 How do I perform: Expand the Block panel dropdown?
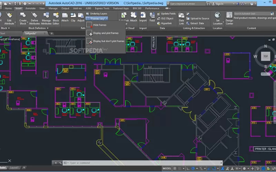[x=5, y=28]
